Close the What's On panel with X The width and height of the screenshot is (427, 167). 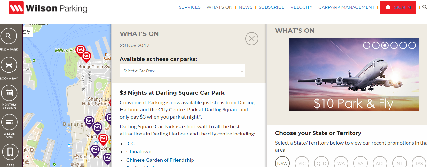tap(251, 39)
